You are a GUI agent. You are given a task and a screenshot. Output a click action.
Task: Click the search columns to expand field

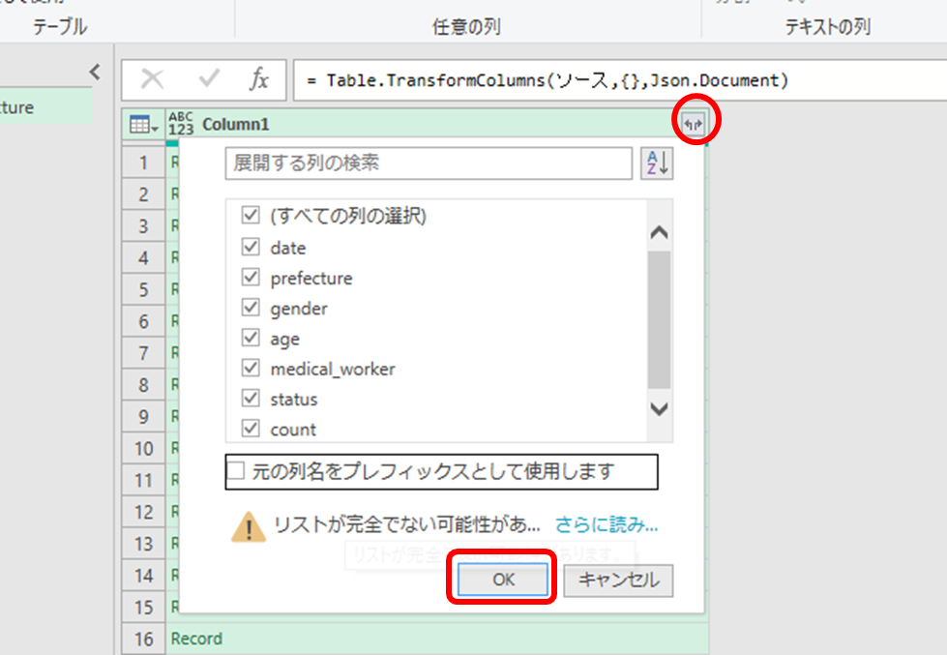pos(429,164)
